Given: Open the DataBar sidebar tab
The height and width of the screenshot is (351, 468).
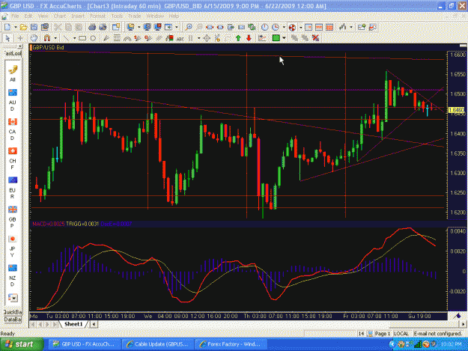Looking at the screenshot, I should pyautogui.click(x=12, y=320).
